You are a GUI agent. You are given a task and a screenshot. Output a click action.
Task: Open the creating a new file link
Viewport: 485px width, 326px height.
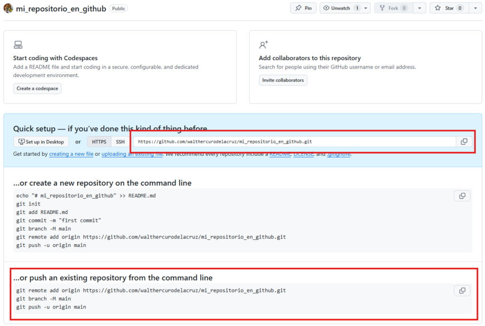(71, 154)
